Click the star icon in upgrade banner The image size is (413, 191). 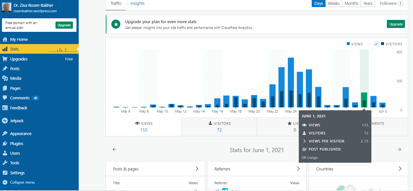coord(116,24)
